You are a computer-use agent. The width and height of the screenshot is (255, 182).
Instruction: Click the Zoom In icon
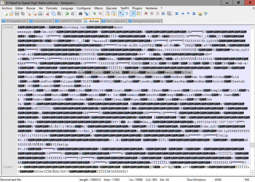click(x=94, y=14)
